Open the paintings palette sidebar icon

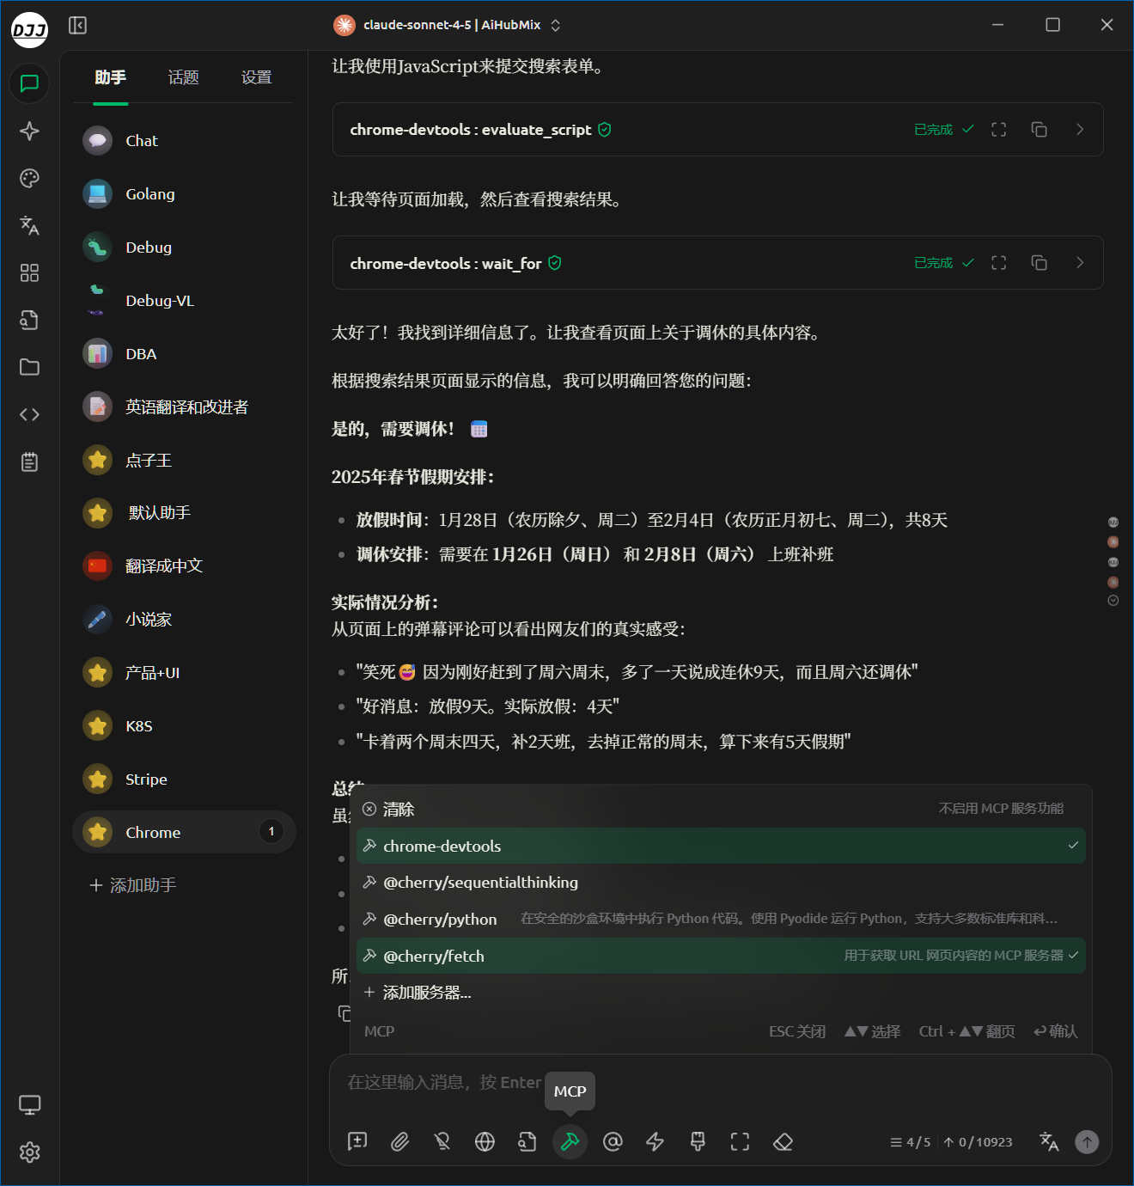pos(29,178)
